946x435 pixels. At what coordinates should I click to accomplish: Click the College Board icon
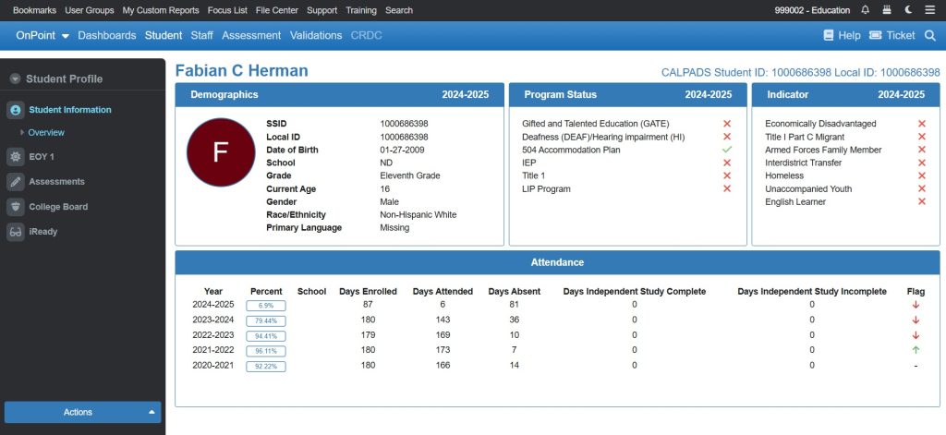point(16,207)
